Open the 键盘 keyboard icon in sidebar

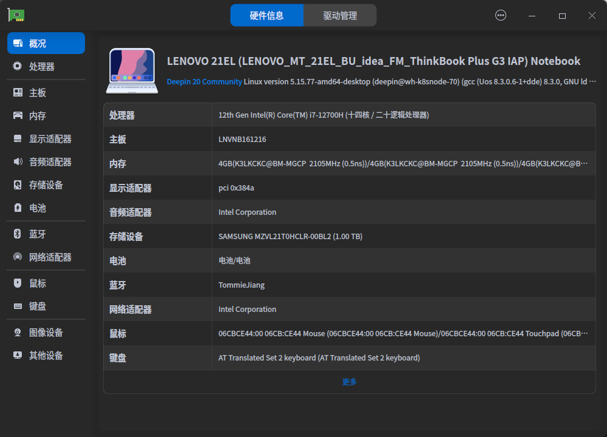[x=18, y=306]
